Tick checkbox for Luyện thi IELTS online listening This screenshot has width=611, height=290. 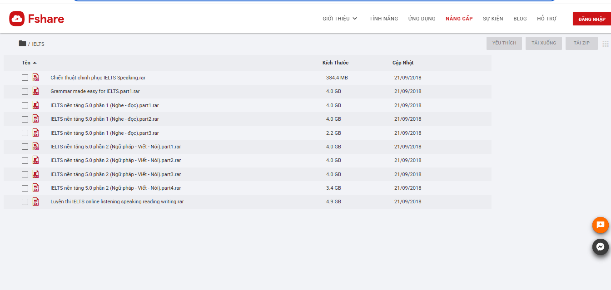coord(25,202)
